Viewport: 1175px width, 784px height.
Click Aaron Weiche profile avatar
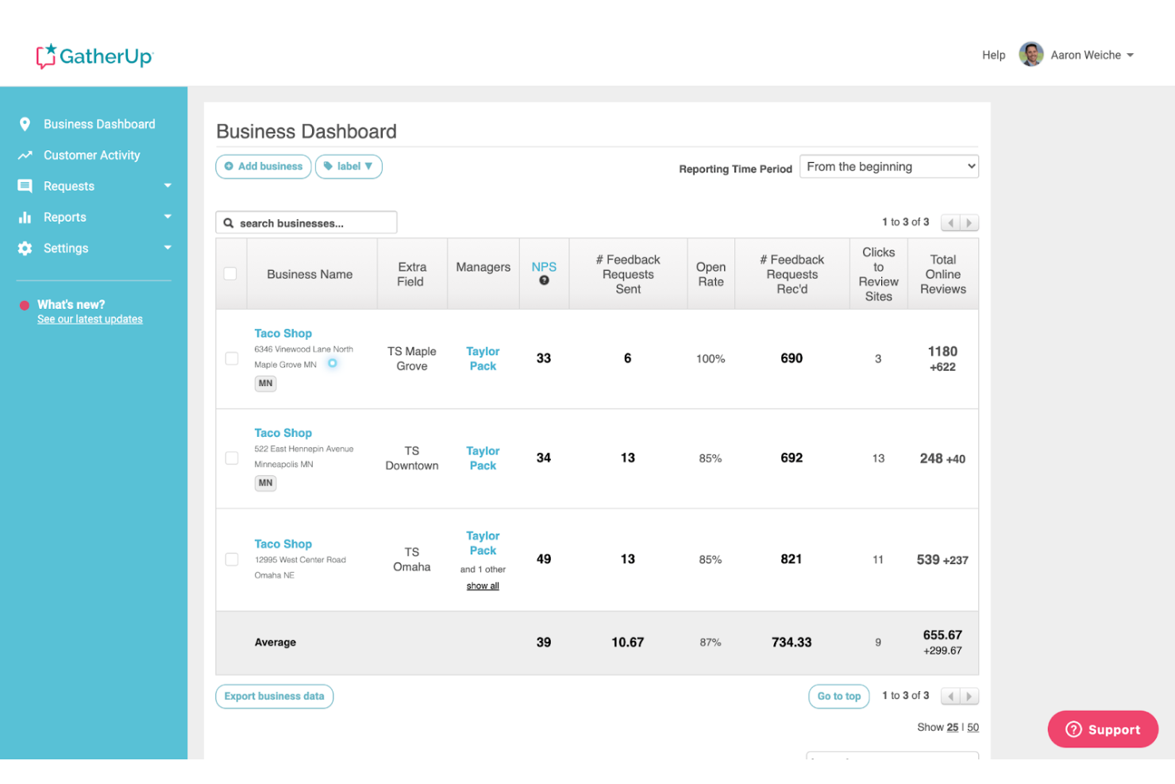pos(1031,55)
